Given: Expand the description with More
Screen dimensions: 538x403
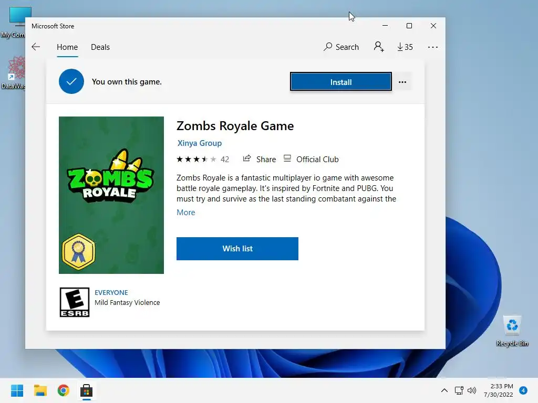Looking at the screenshot, I should 185,213.
